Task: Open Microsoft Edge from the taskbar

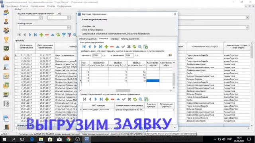Action: click(x=32, y=139)
